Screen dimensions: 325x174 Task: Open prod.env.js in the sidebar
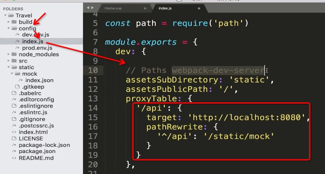(37, 48)
